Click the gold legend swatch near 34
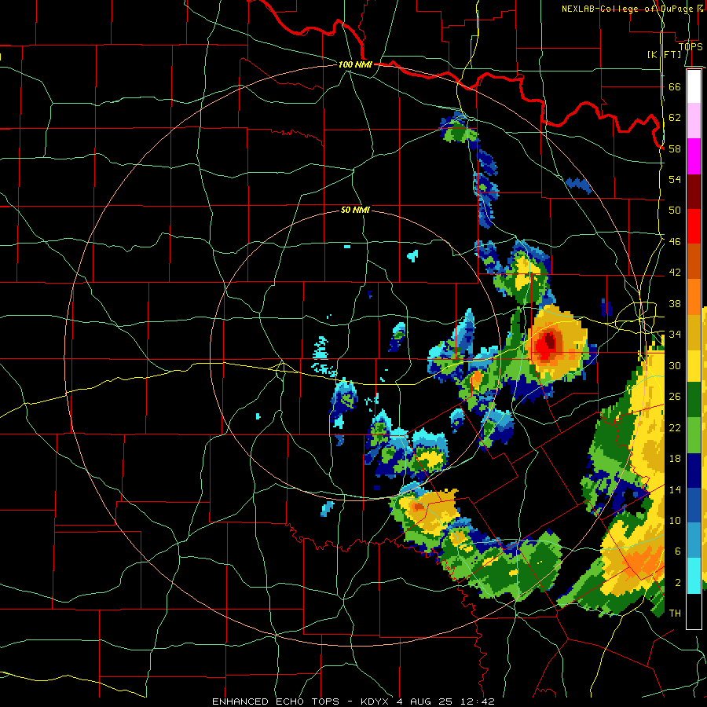Screen dimensions: 707x707 (x=694, y=332)
